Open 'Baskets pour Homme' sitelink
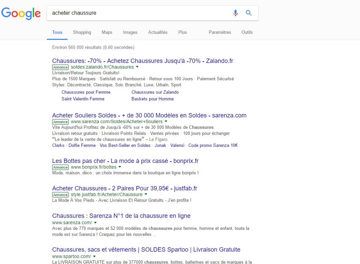 [153, 99]
